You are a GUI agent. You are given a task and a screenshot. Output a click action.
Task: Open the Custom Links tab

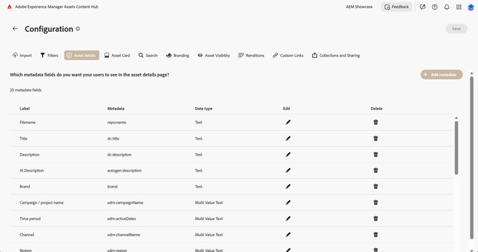[288, 56]
